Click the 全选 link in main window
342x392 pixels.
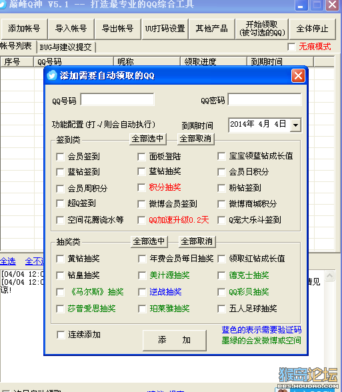point(8,261)
